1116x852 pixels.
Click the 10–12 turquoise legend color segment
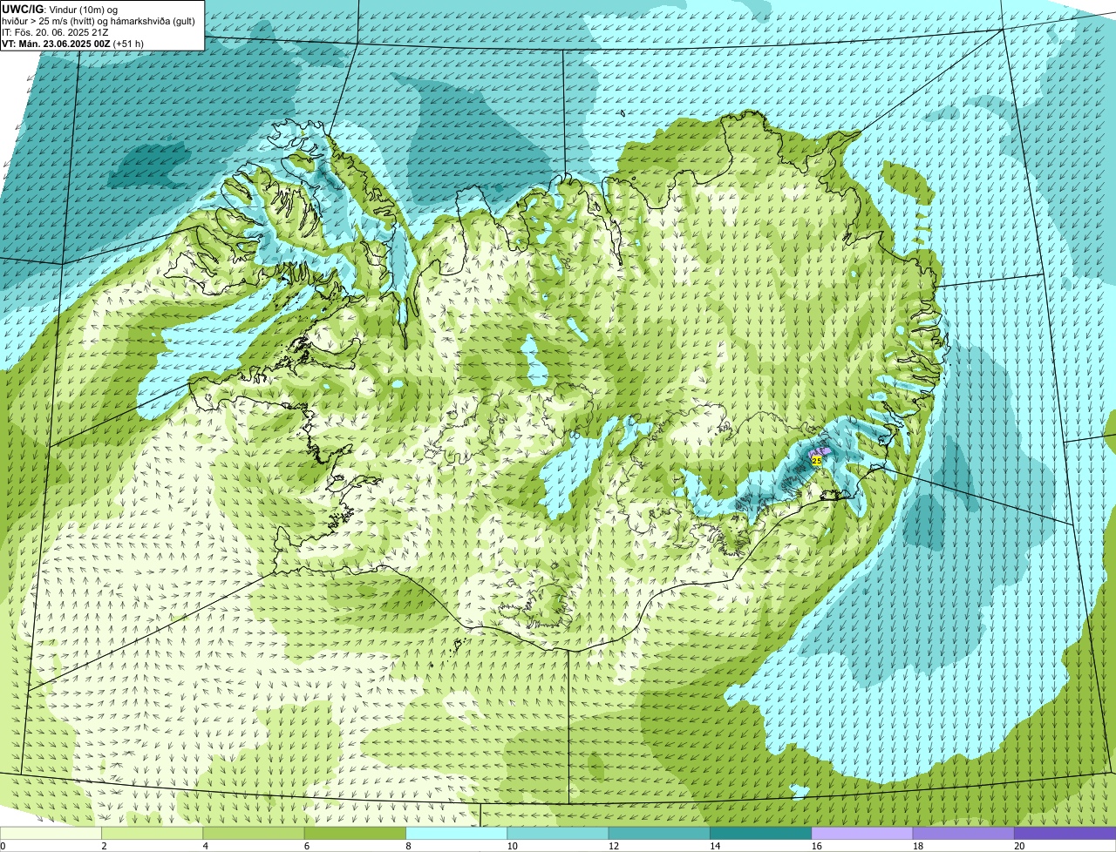(x=558, y=833)
